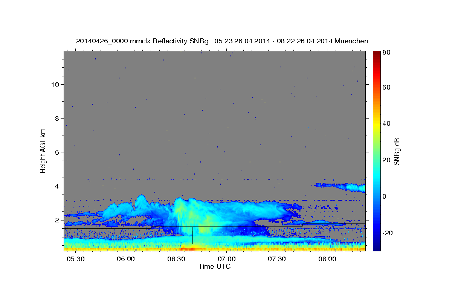Viewport: 452px width, 301px height.
Task: Click the 06:00 time tick label
Action: coord(126,260)
